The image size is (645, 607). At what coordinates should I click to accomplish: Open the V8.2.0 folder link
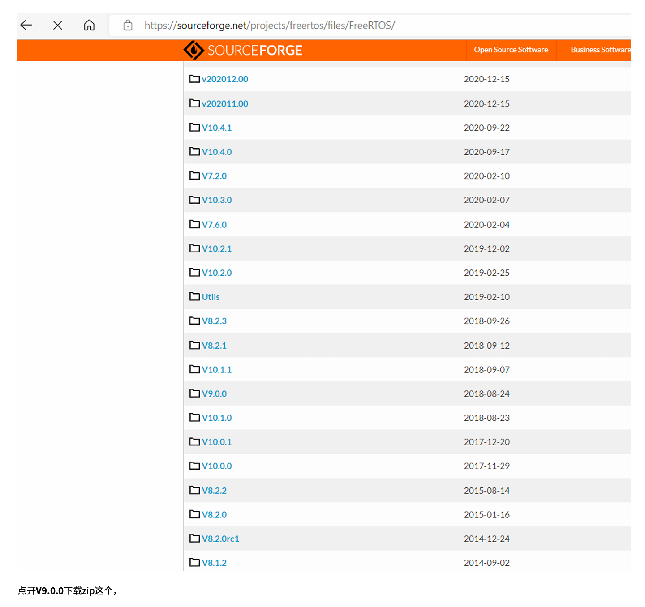click(214, 515)
